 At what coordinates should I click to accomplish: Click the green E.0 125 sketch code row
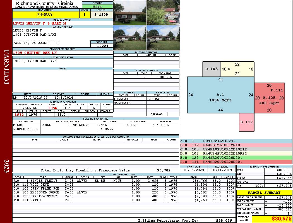pyautogui.click(x=236, y=158)
